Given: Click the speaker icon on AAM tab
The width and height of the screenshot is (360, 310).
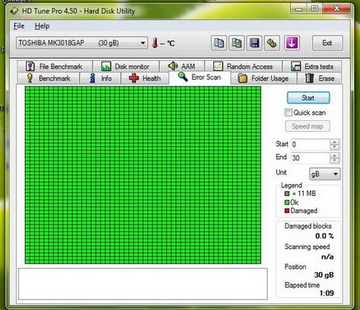Looking at the screenshot, I should pyautogui.click(x=173, y=66).
